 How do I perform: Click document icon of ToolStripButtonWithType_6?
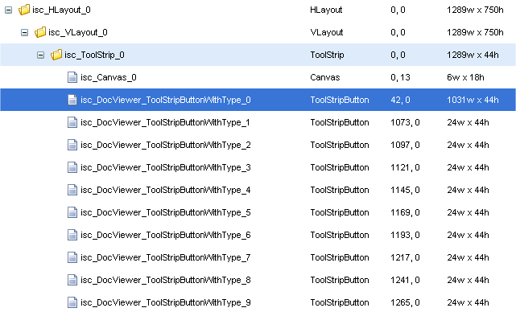coord(72,235)
